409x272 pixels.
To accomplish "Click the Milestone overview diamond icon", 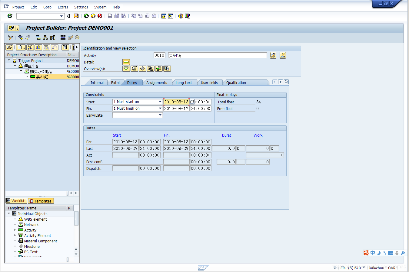I will click(142, 69).
